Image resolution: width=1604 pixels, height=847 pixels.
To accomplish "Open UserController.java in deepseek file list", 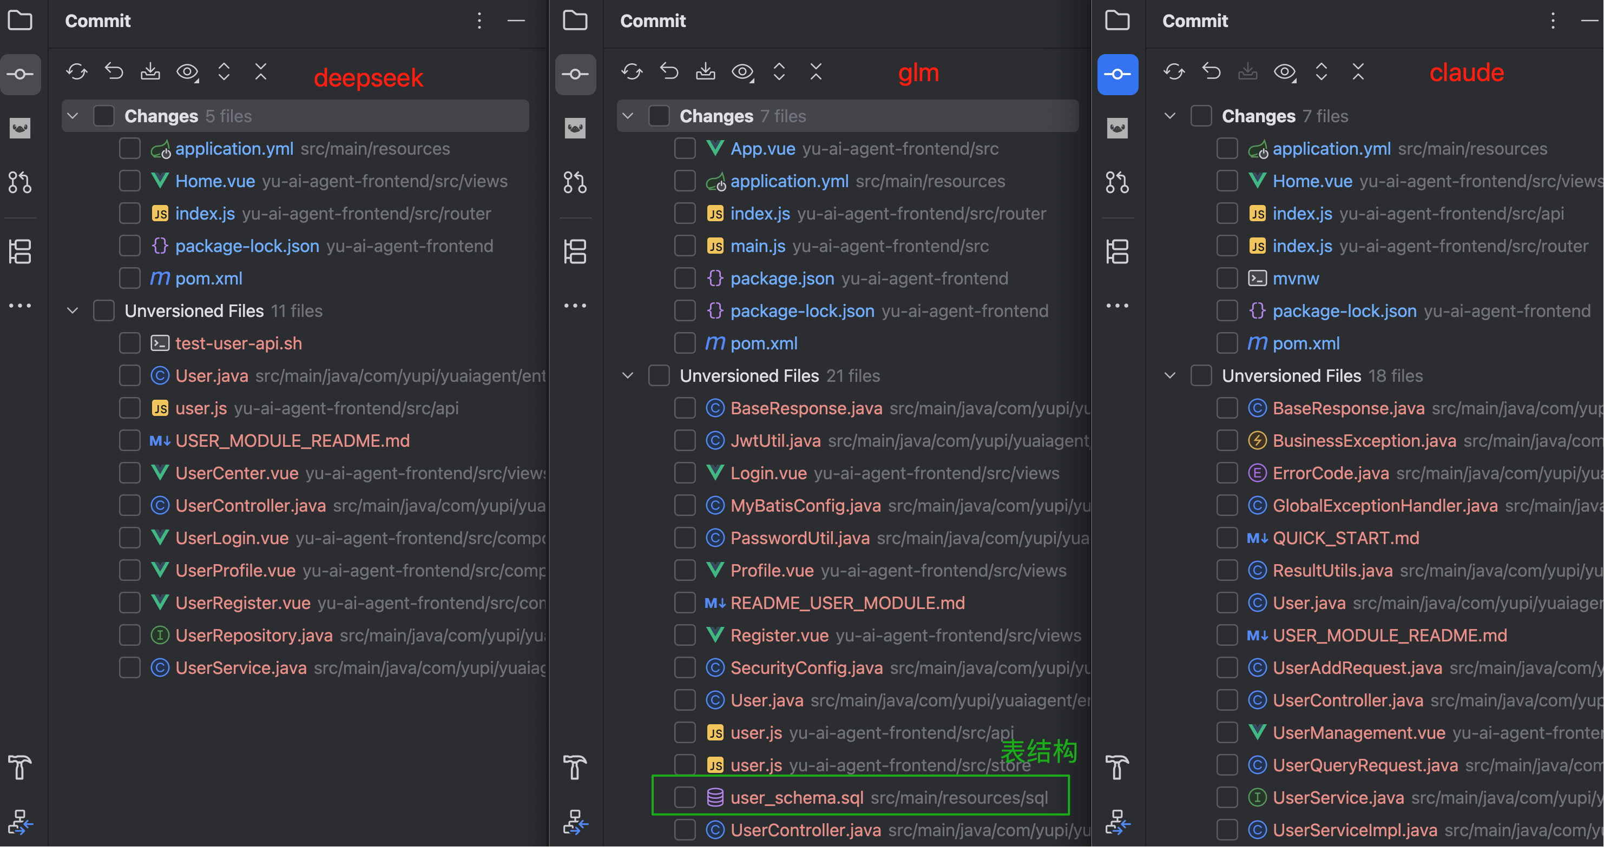I will pos(251,505).
